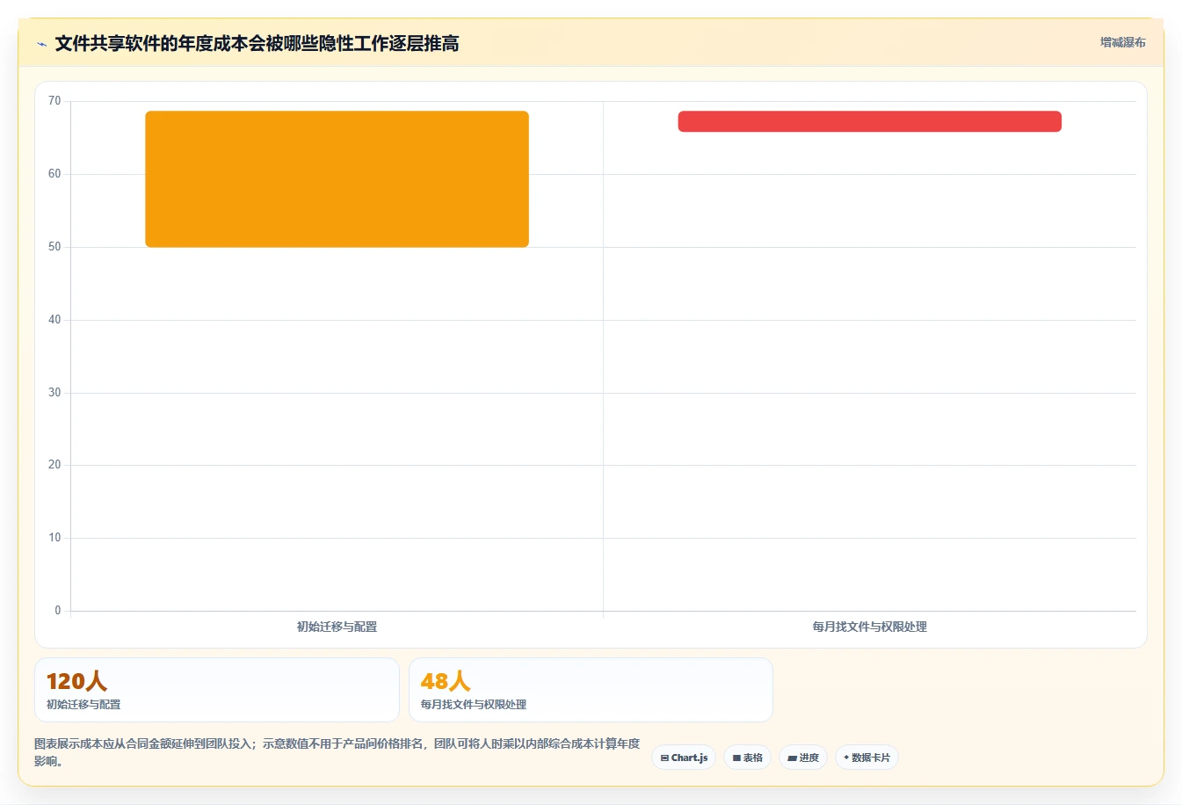The image size is (1182, 805).
Task: Click x-axis label 每月找文件与权限处理
Action: (869, 627)
